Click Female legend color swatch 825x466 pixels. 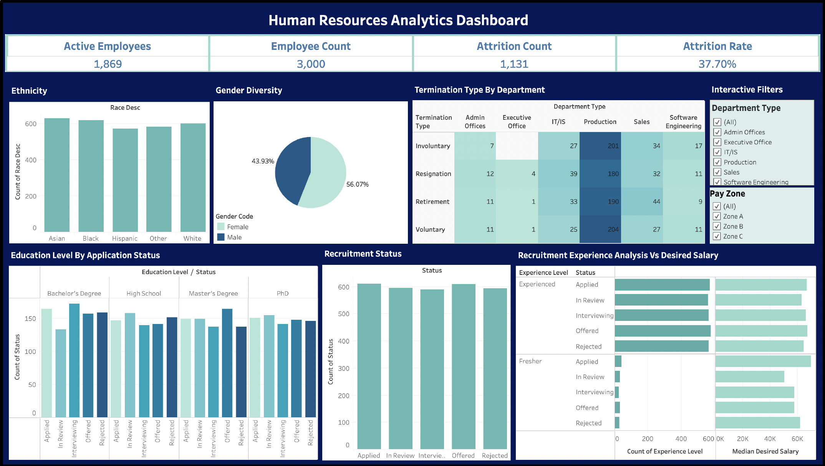[221, 226]
